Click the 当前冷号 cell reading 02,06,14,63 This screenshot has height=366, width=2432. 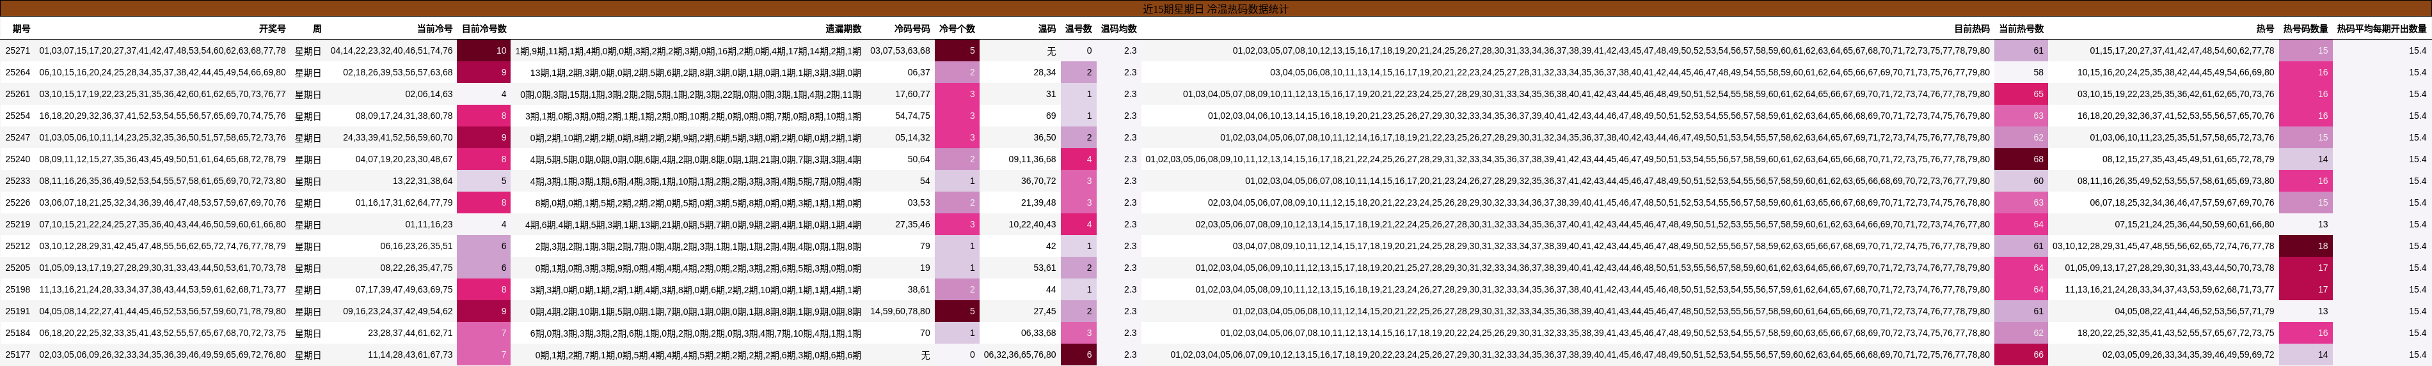[x=429, y=95]
